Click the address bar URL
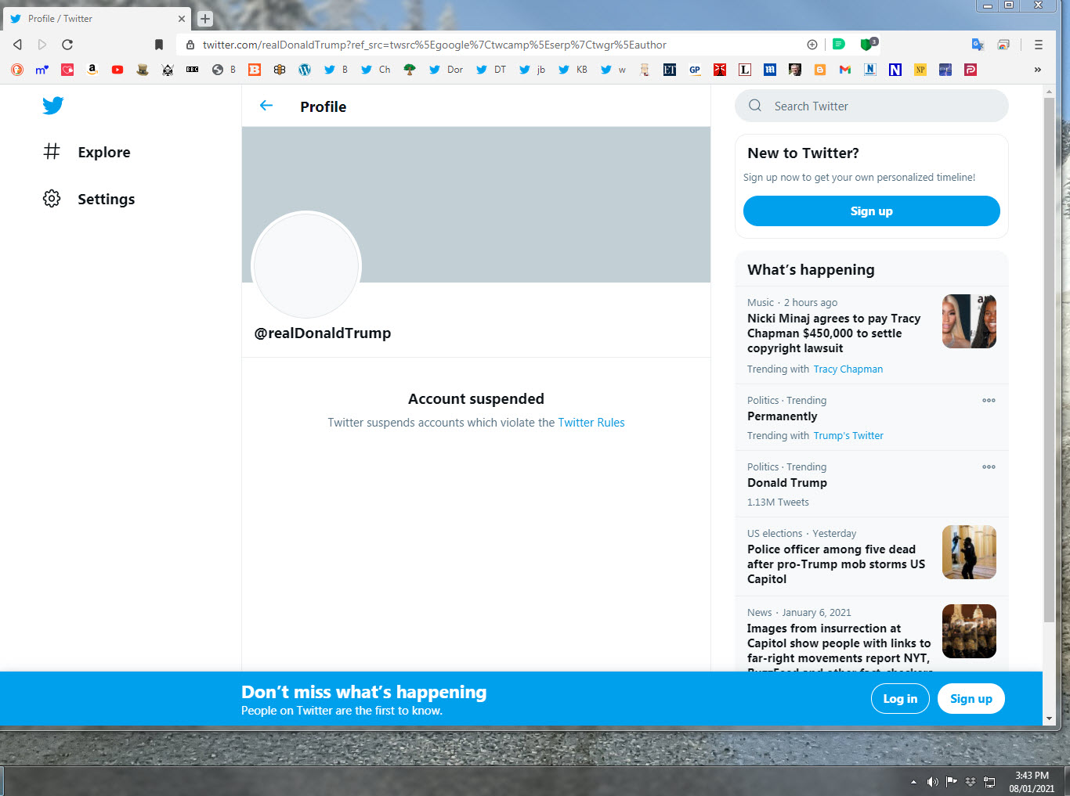 (x=435, y=45)
